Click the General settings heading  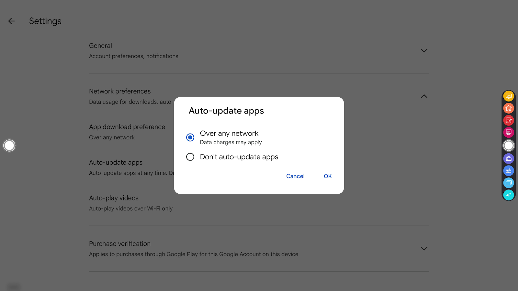pyautogui.click(x=101, y=46)
